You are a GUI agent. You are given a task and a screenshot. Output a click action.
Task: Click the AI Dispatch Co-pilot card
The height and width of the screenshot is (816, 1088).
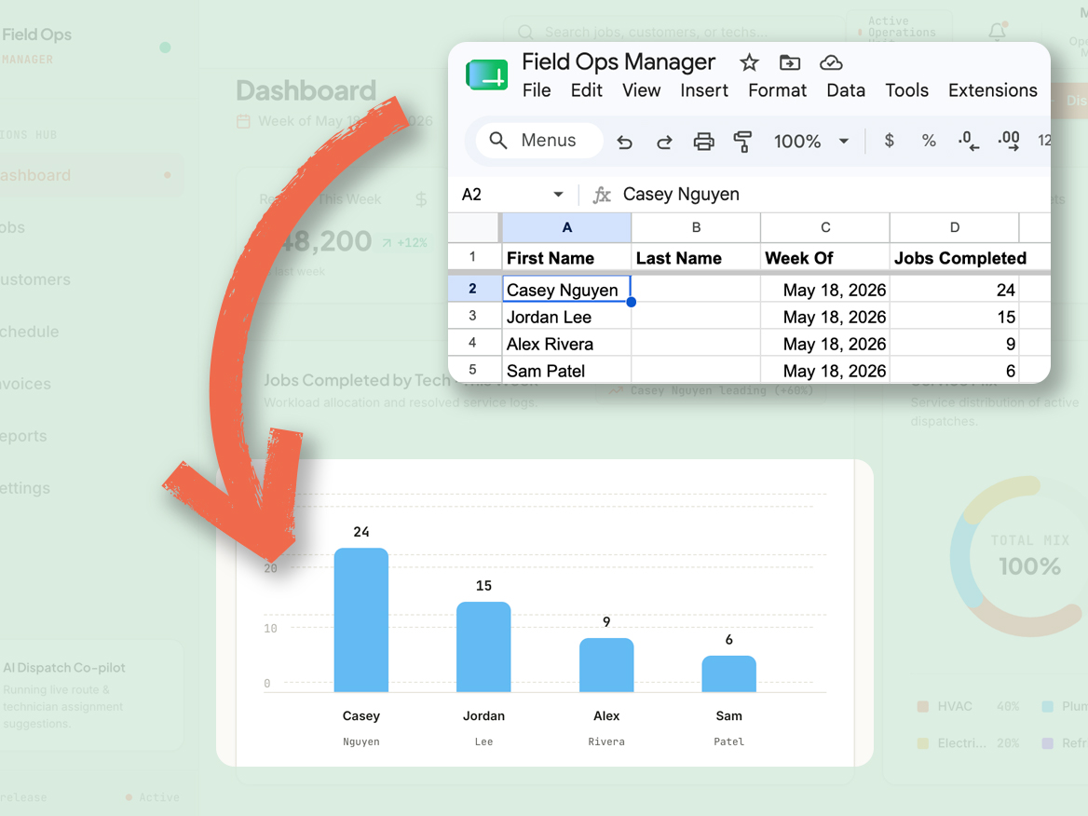90,695
